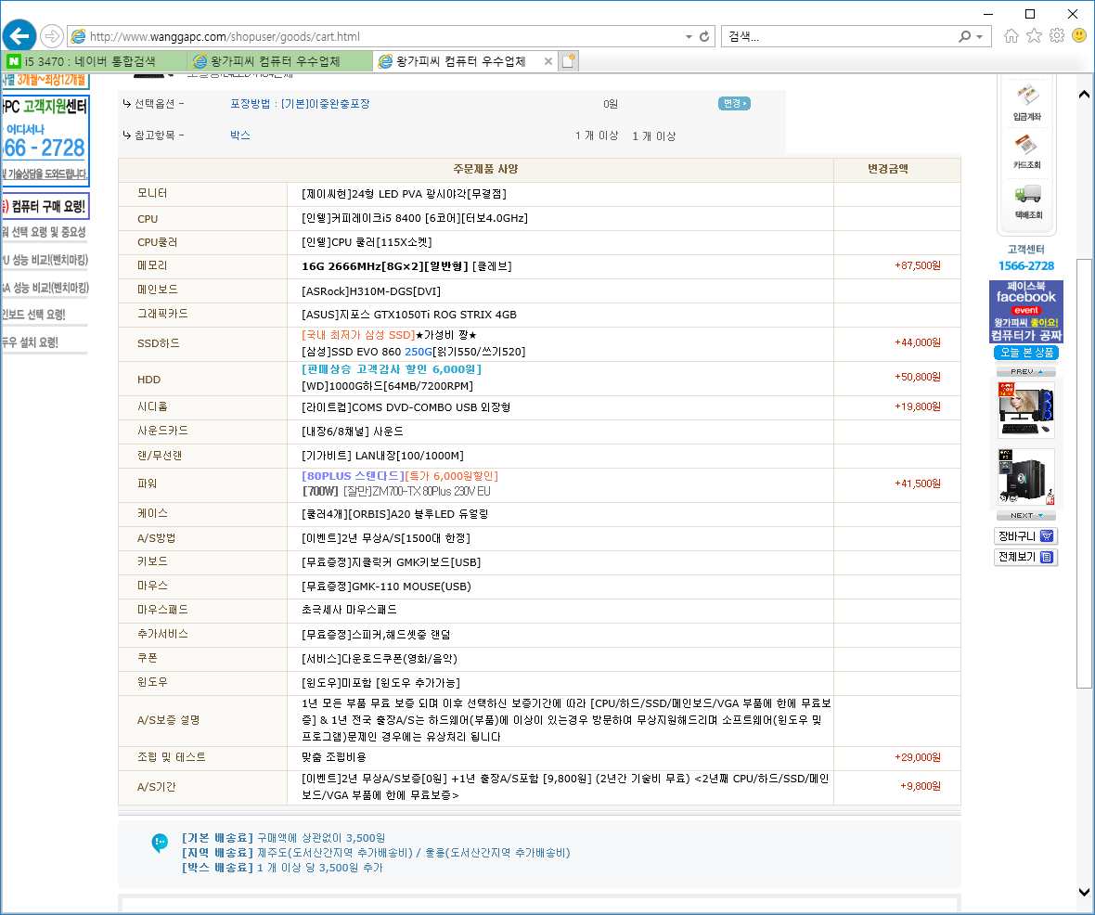This screenshot has height=915, width=1095.
Task: Click the 변경 button for packaging option
Action: pyautogui.click(x=734, y=103)
